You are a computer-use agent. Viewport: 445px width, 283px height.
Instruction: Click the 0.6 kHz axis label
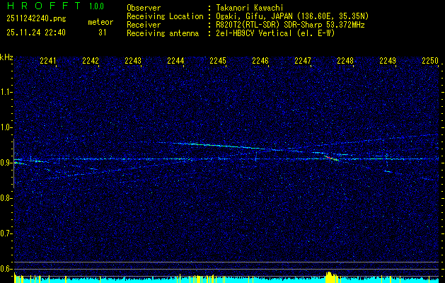tap(6, 269)
